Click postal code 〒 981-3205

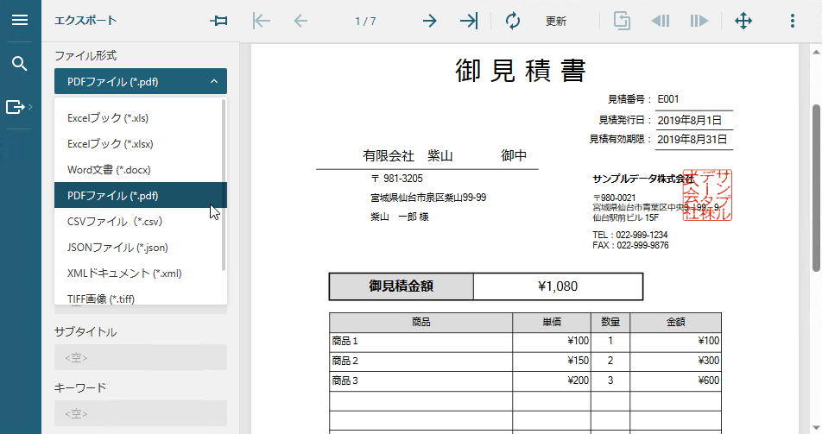(397, 179)
